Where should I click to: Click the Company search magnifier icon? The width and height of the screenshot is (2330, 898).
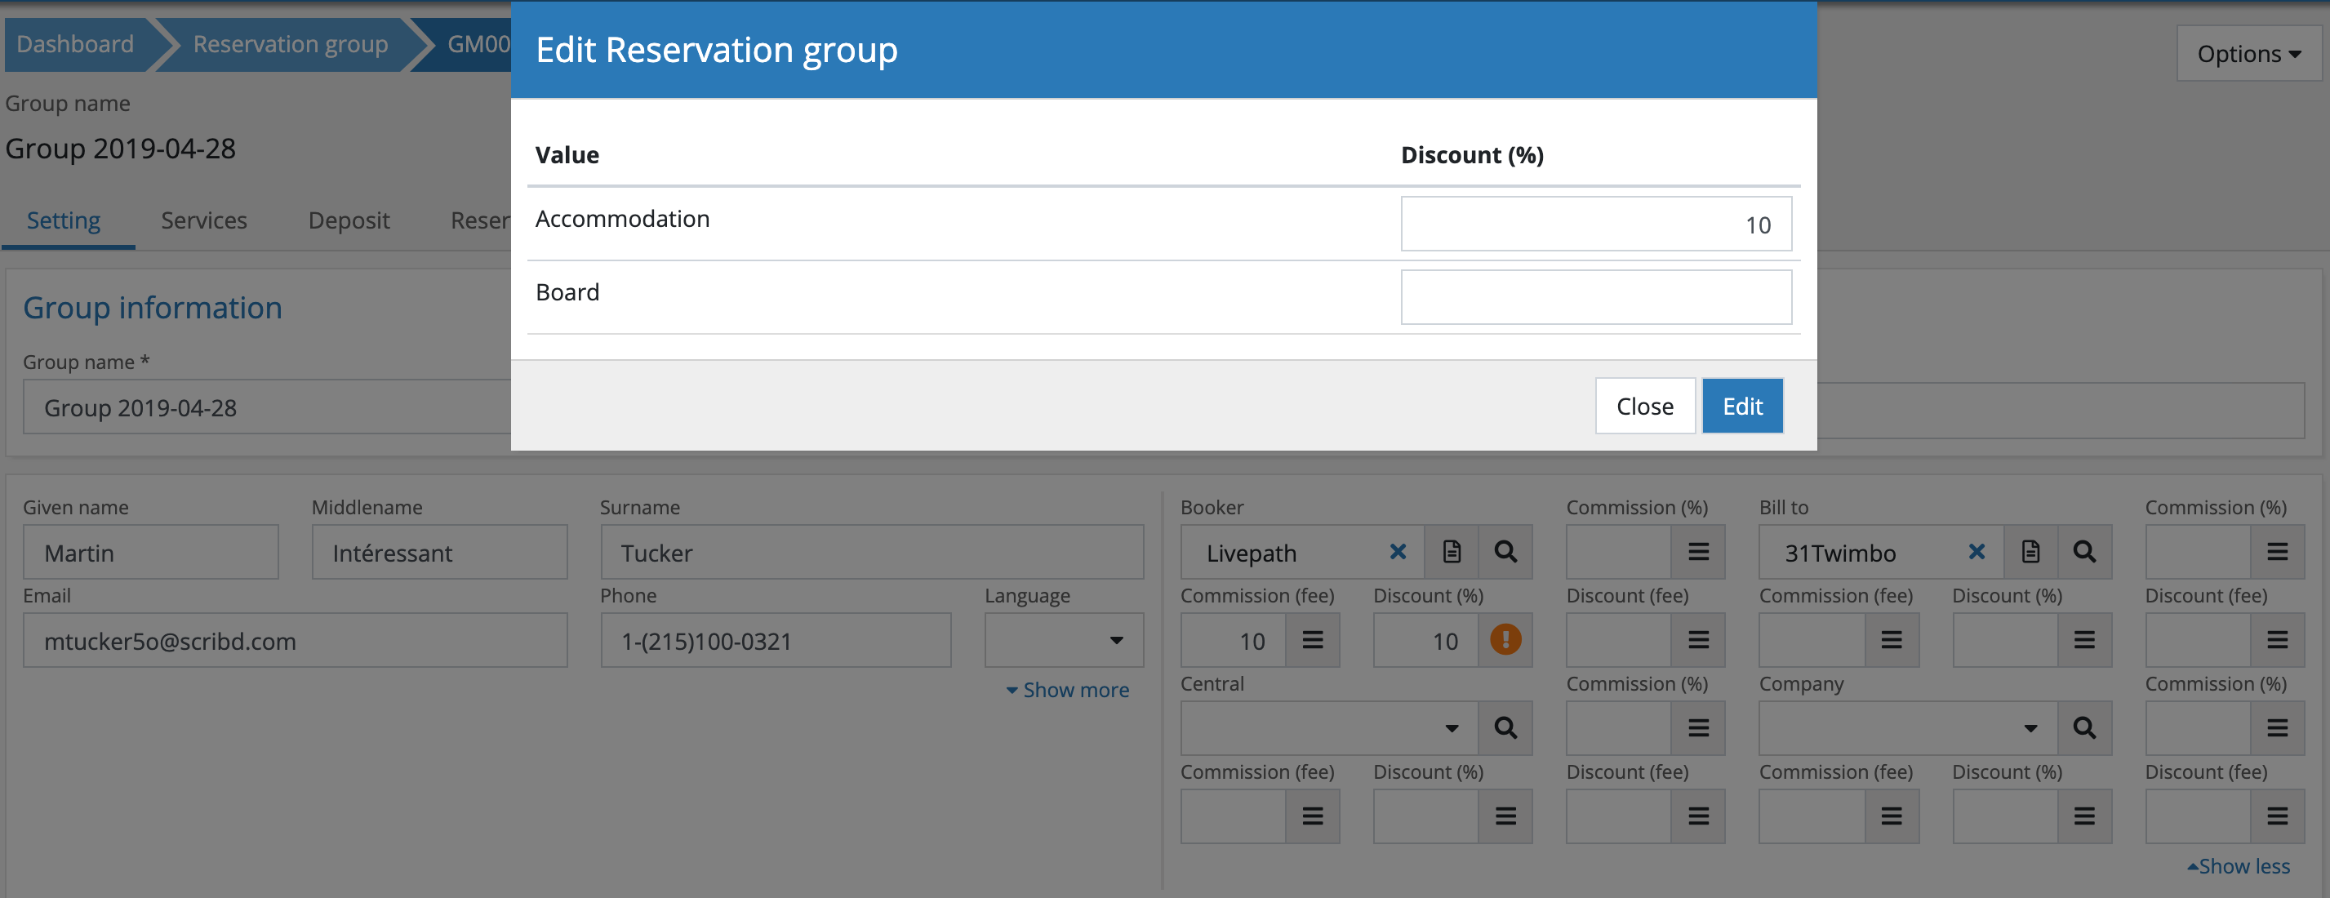pyautogui.click(x=2084, y=728)
